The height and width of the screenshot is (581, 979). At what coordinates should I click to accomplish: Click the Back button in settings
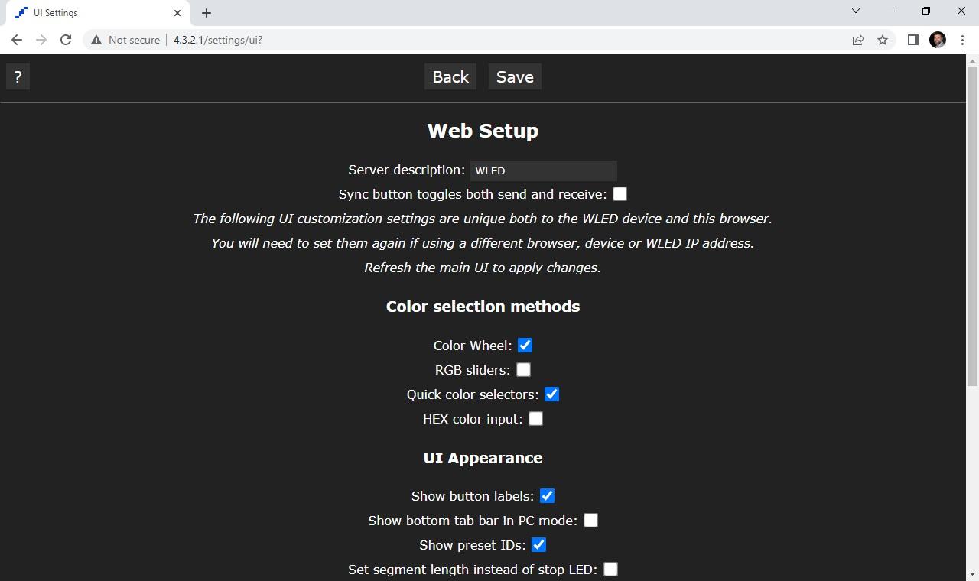pos(450,77)
